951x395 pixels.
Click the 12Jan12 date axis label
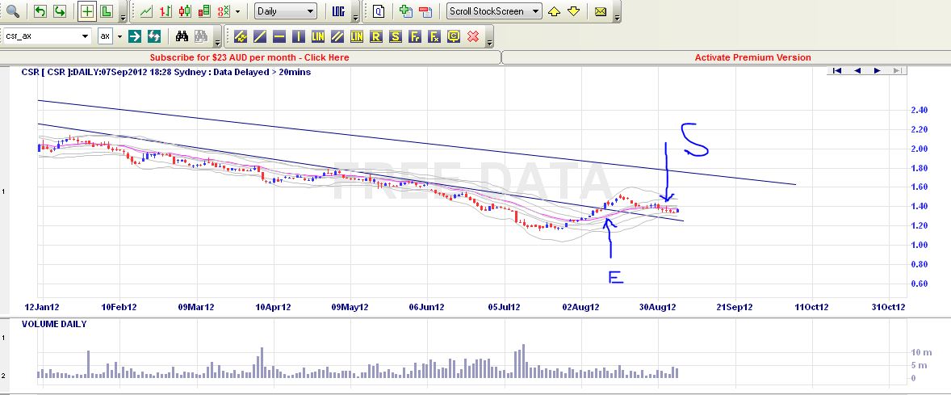coord(42,307)
